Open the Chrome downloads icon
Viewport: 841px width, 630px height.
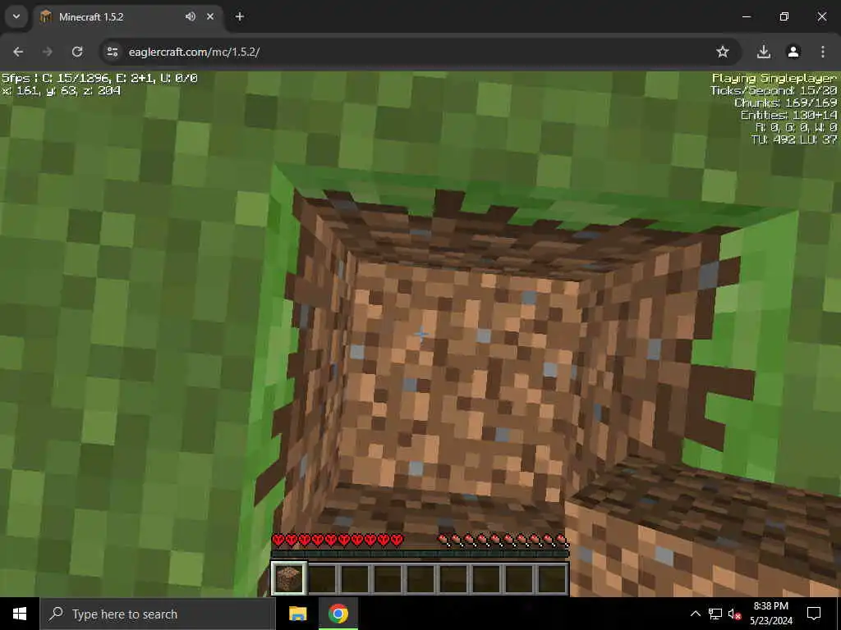763,52
